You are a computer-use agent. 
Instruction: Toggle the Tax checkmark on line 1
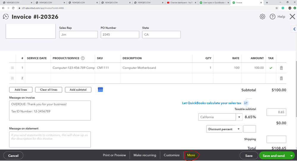coord(271,68)
